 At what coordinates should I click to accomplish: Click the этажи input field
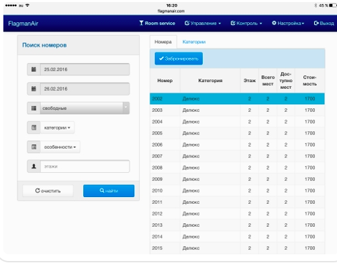85,166
